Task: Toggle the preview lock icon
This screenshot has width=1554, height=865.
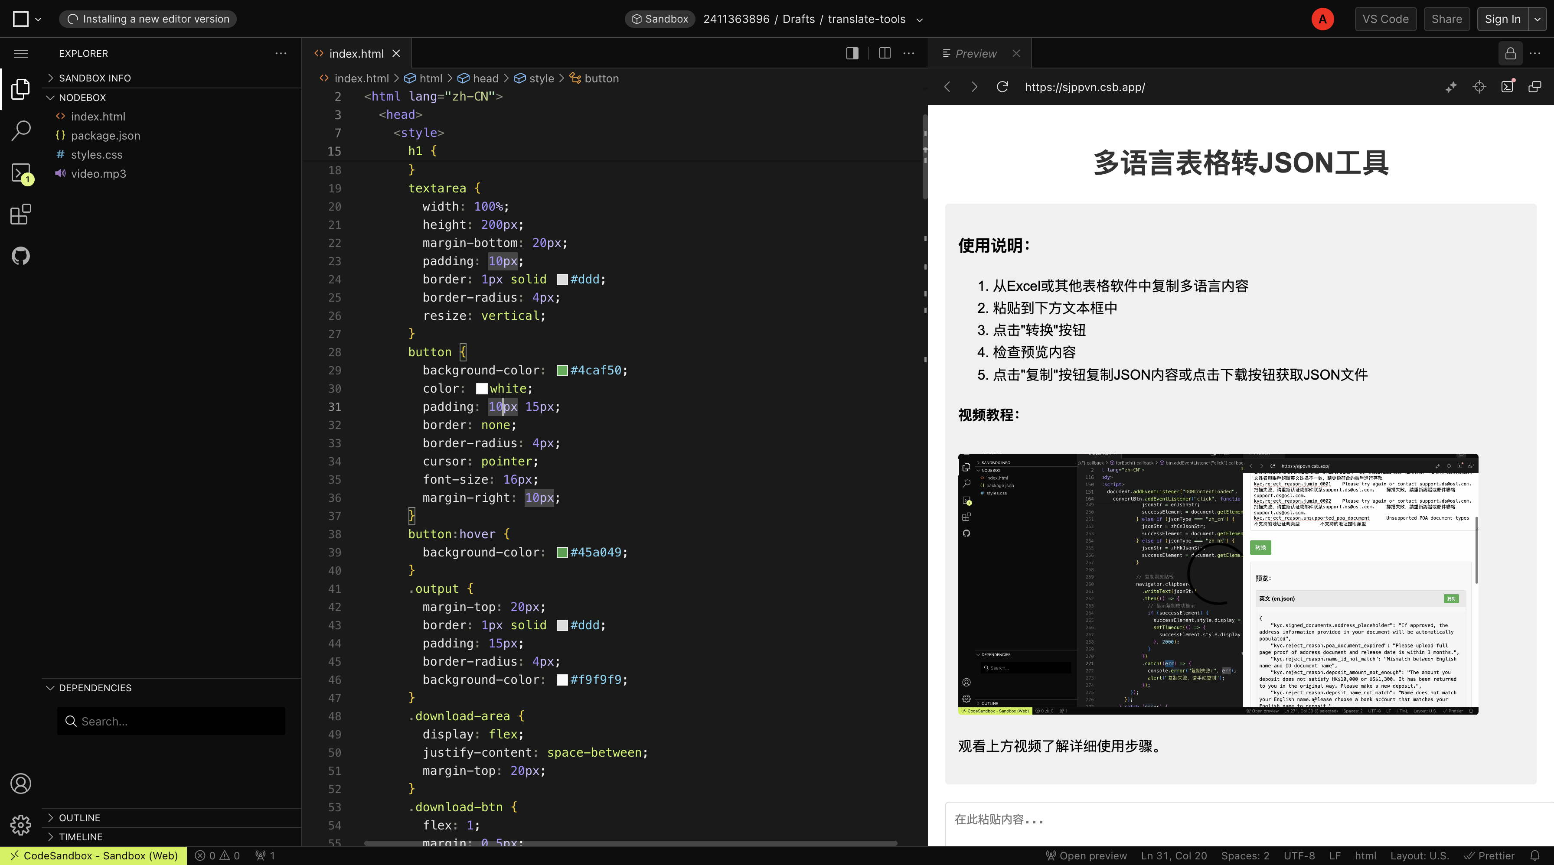Action: (1511, 53)
